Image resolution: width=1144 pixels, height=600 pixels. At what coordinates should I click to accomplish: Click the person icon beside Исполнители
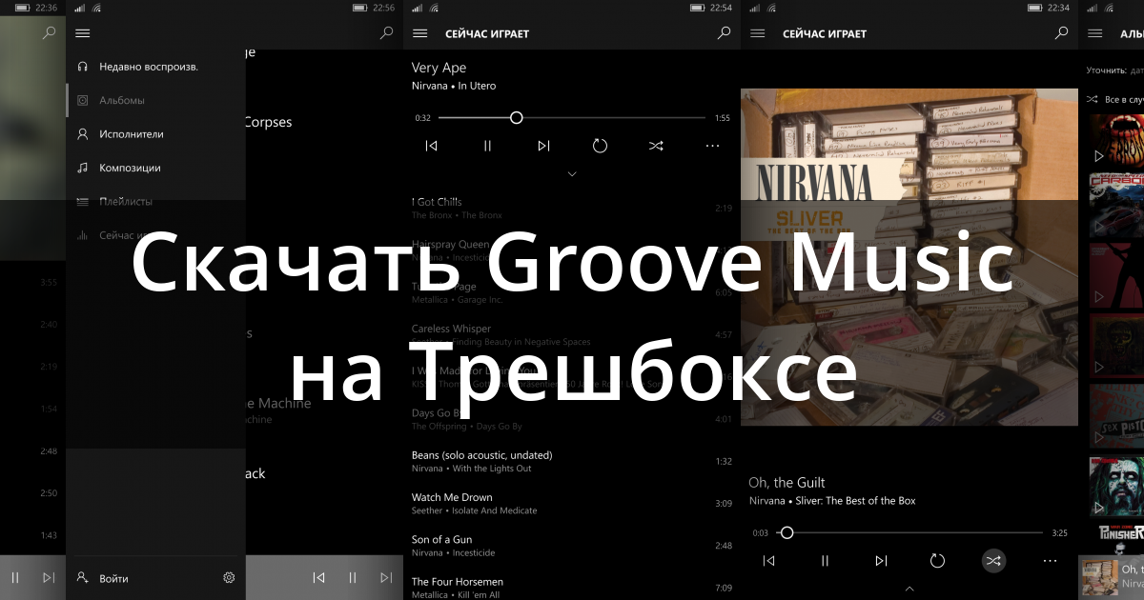click(x=83, y=134)
